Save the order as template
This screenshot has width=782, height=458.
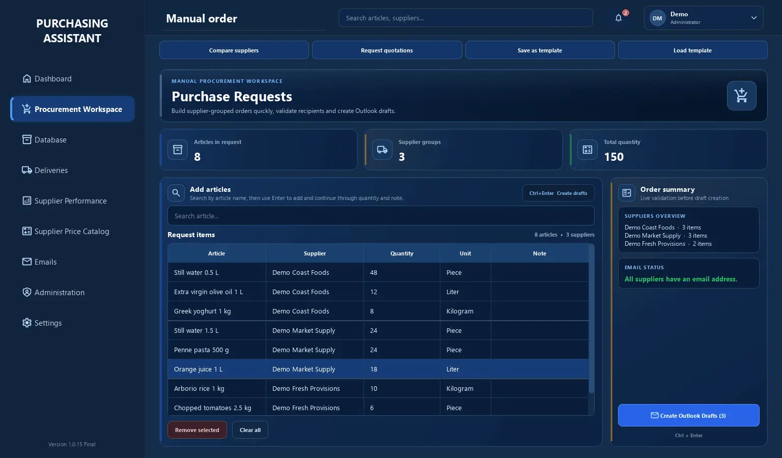coord(540,50)
